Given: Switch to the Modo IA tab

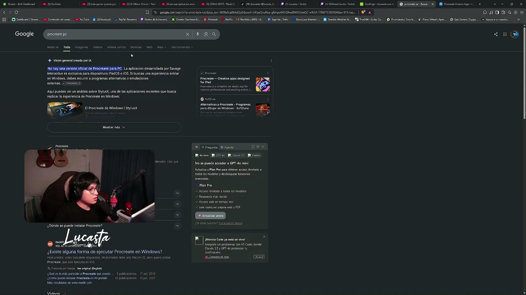Looking at the screenshot, I should [x=53, y=47].
